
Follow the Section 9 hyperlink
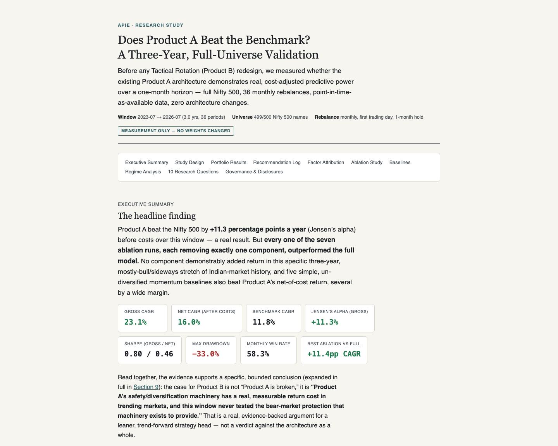click(146, 387)
